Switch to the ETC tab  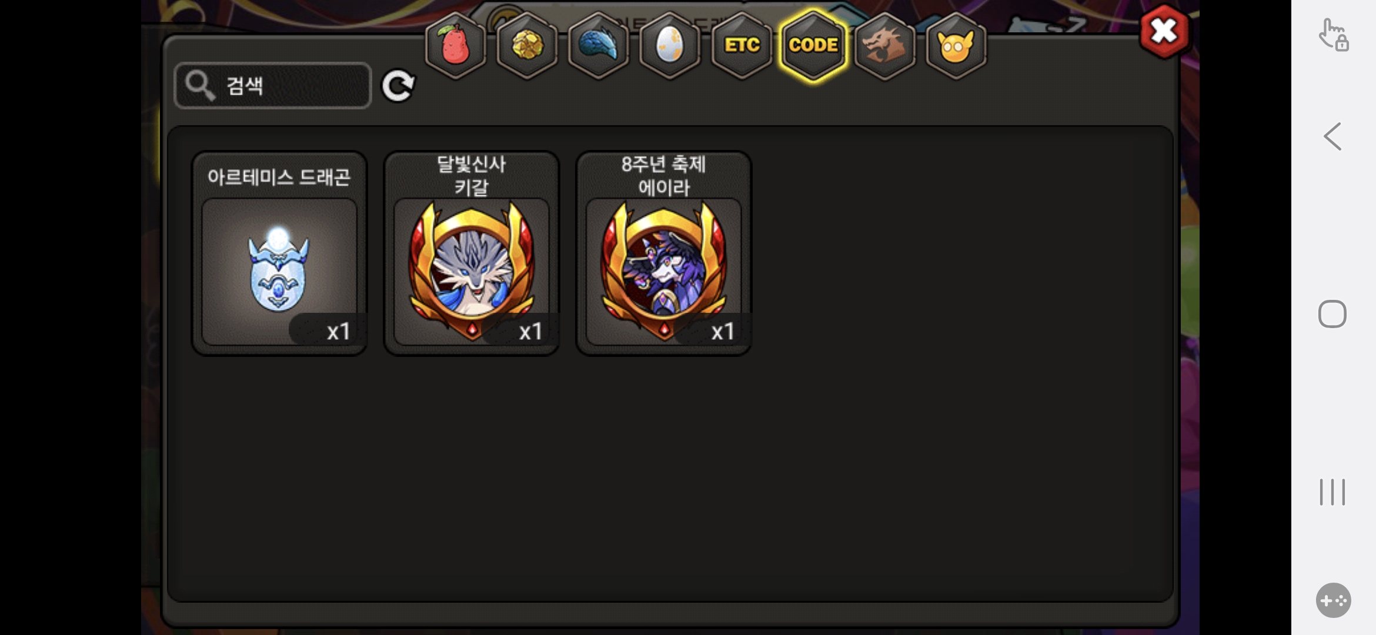pos(742,45)
